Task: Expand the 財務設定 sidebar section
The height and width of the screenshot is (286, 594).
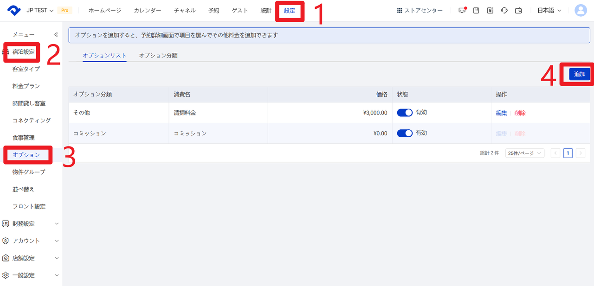Action: [x=31, y=223]
